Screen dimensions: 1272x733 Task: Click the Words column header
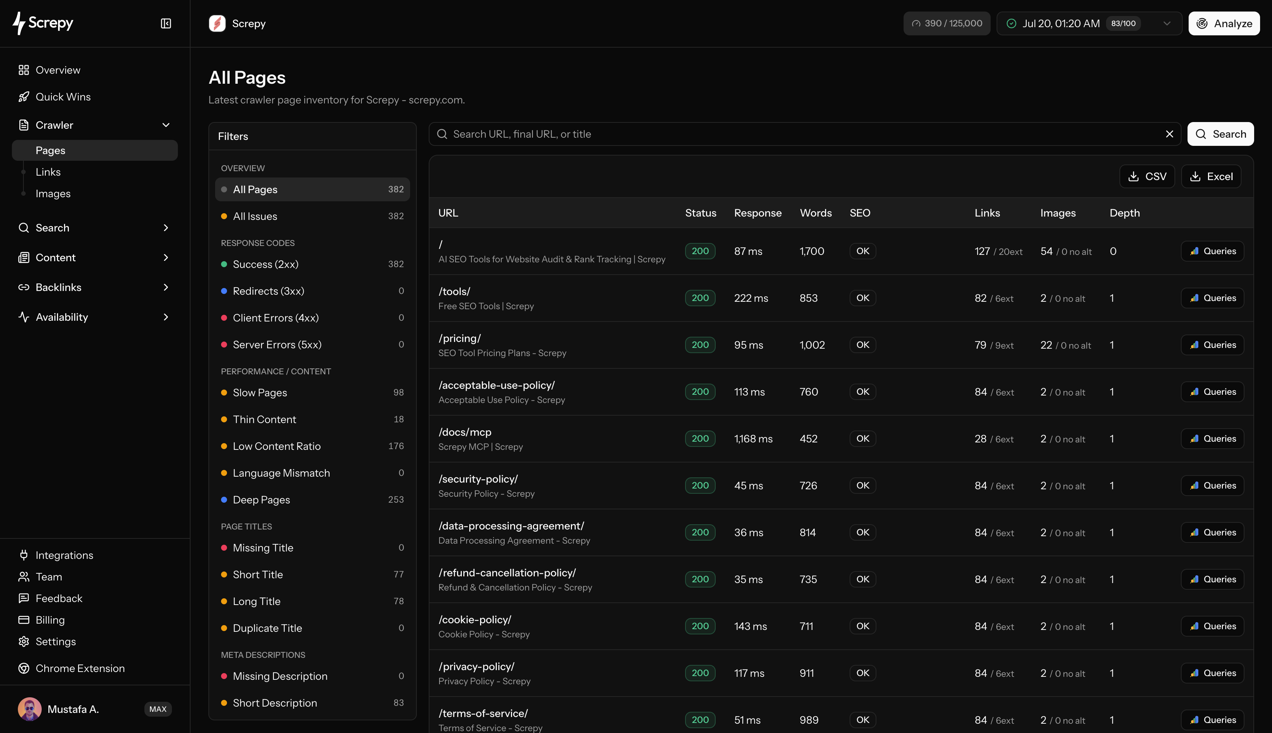tap(815, 213)
